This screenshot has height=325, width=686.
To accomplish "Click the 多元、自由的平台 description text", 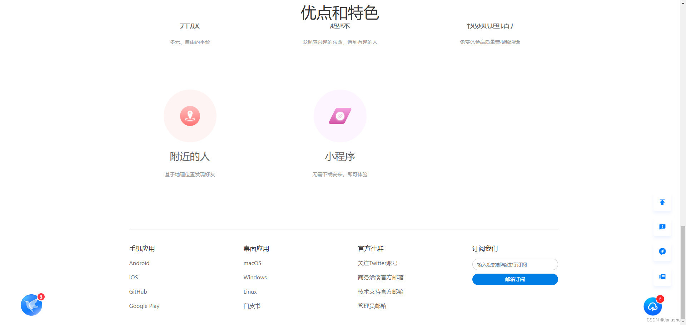I will coord(190,42).
